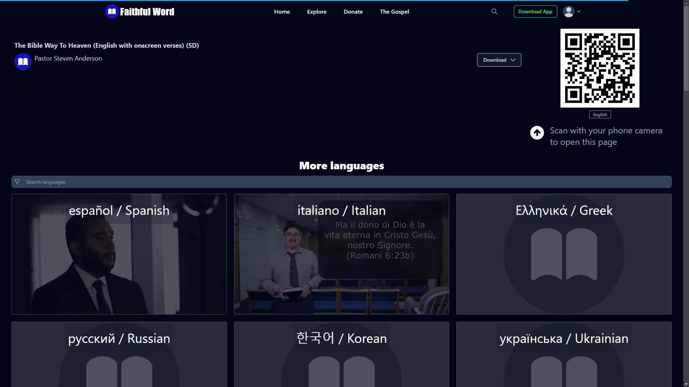Click the Faithful Word site title
689x387 pixels.
click(x=147, y=12)
